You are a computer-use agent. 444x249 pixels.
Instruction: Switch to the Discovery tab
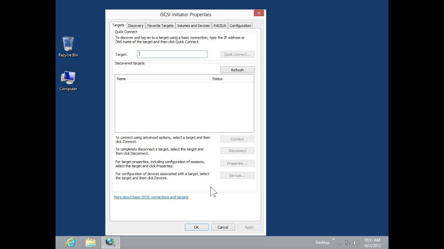(136, 26)
